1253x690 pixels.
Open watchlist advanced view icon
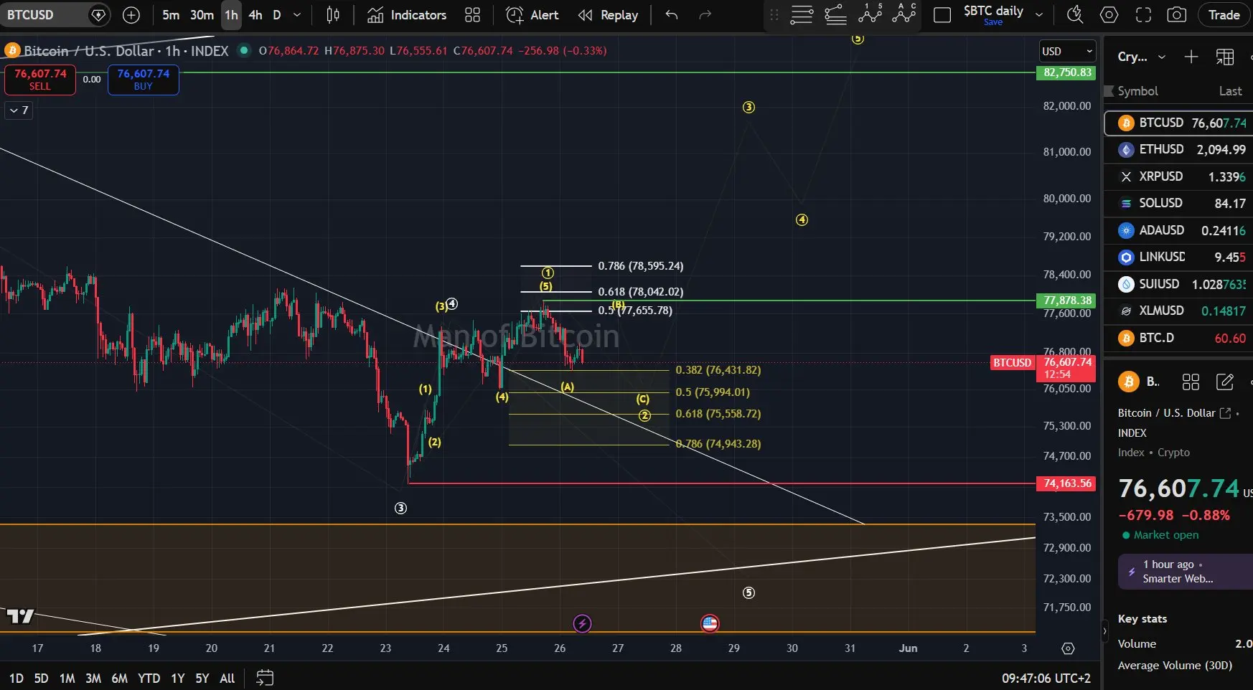(1225, 57)
